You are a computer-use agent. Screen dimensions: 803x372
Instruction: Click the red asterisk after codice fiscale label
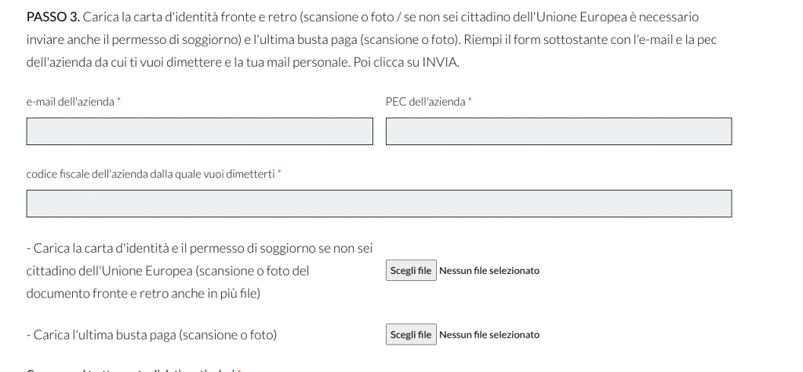279,173
